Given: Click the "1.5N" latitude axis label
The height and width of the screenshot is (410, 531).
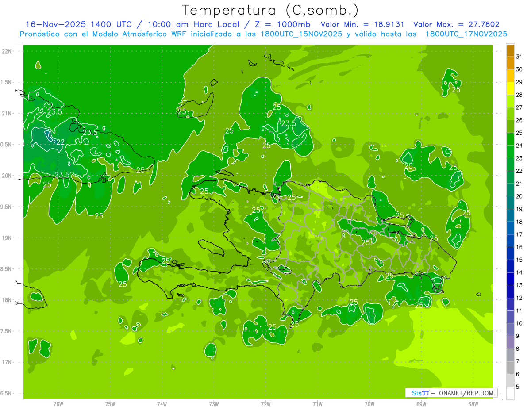Looking at the screenshot, I should click(7, 82).
